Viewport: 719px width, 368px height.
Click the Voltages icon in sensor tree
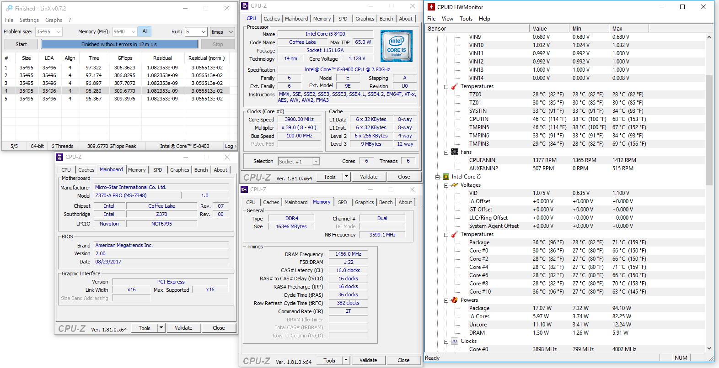click(x=455, y=185)
